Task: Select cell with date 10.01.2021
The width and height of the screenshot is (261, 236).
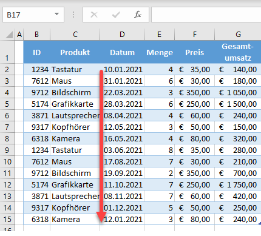Action: point(122,69)
